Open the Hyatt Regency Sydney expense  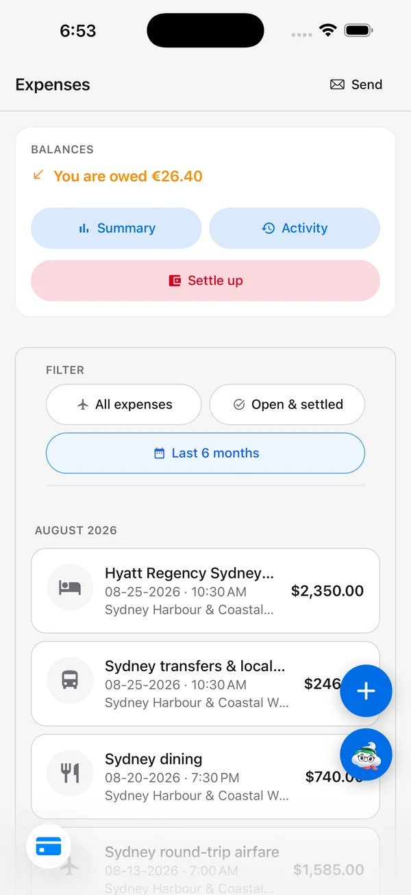[x=206, y=590]
